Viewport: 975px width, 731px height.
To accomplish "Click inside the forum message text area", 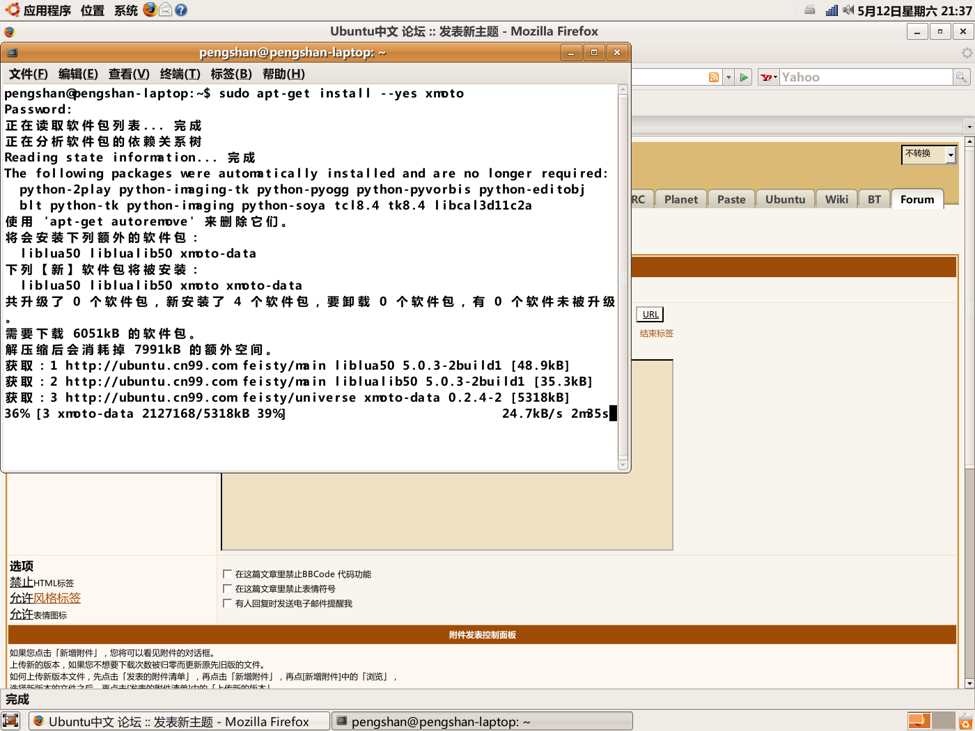I will [447, 512].
